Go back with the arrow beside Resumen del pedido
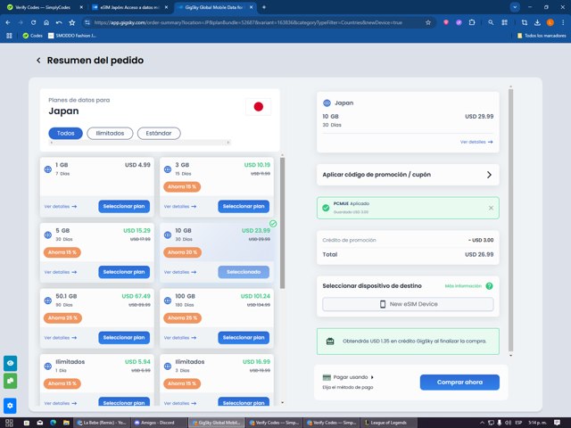This screenshot has height=428, width=571. click(x=38, y=61)
